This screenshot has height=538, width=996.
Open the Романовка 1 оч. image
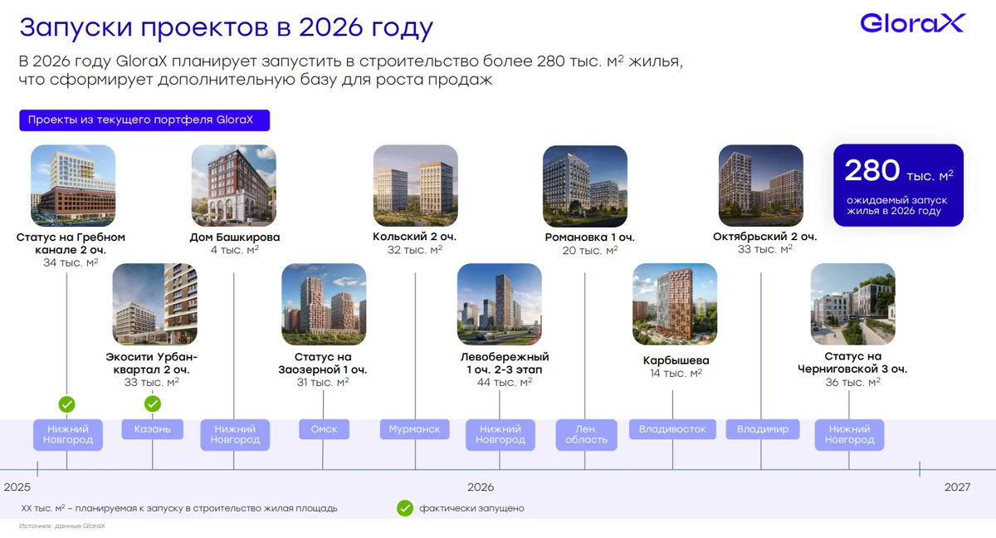point(585,186)
